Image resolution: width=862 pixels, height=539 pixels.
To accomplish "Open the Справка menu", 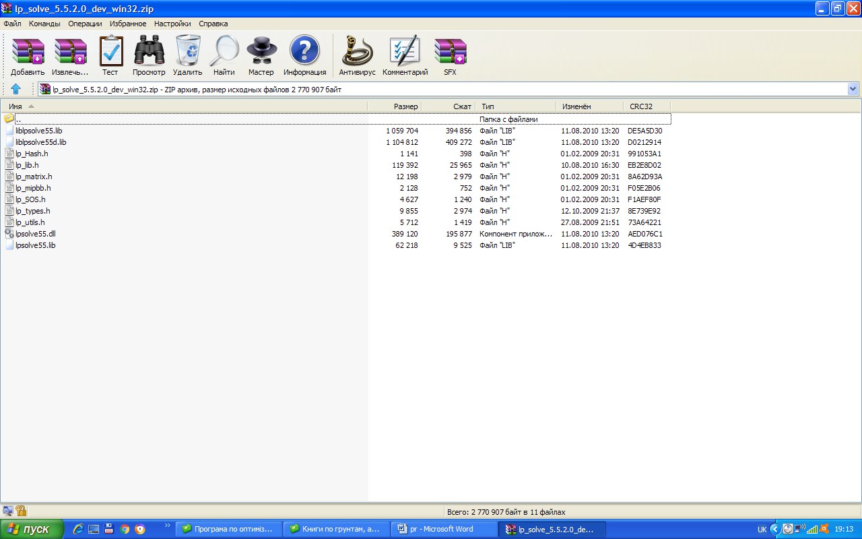I will (213, 24).
